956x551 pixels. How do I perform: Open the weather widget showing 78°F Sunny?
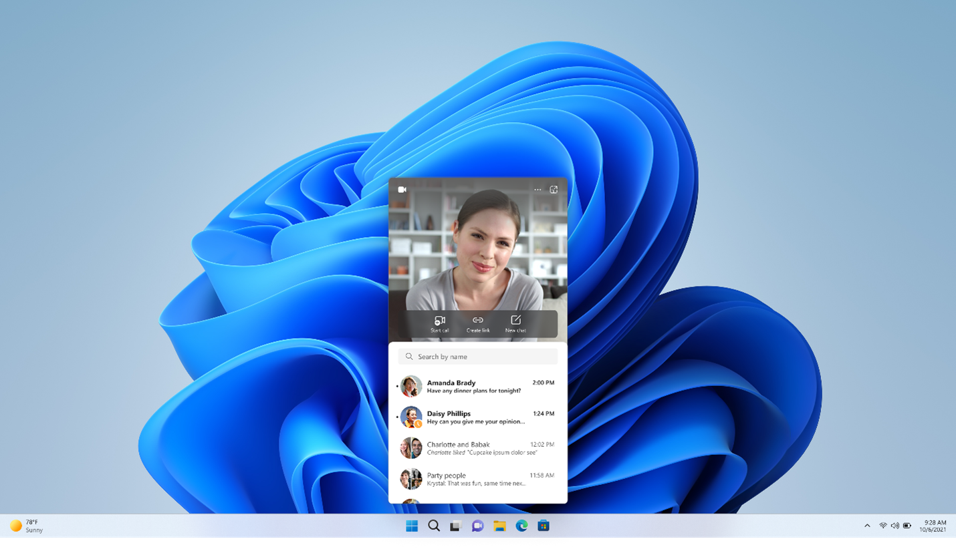(27, 526)
